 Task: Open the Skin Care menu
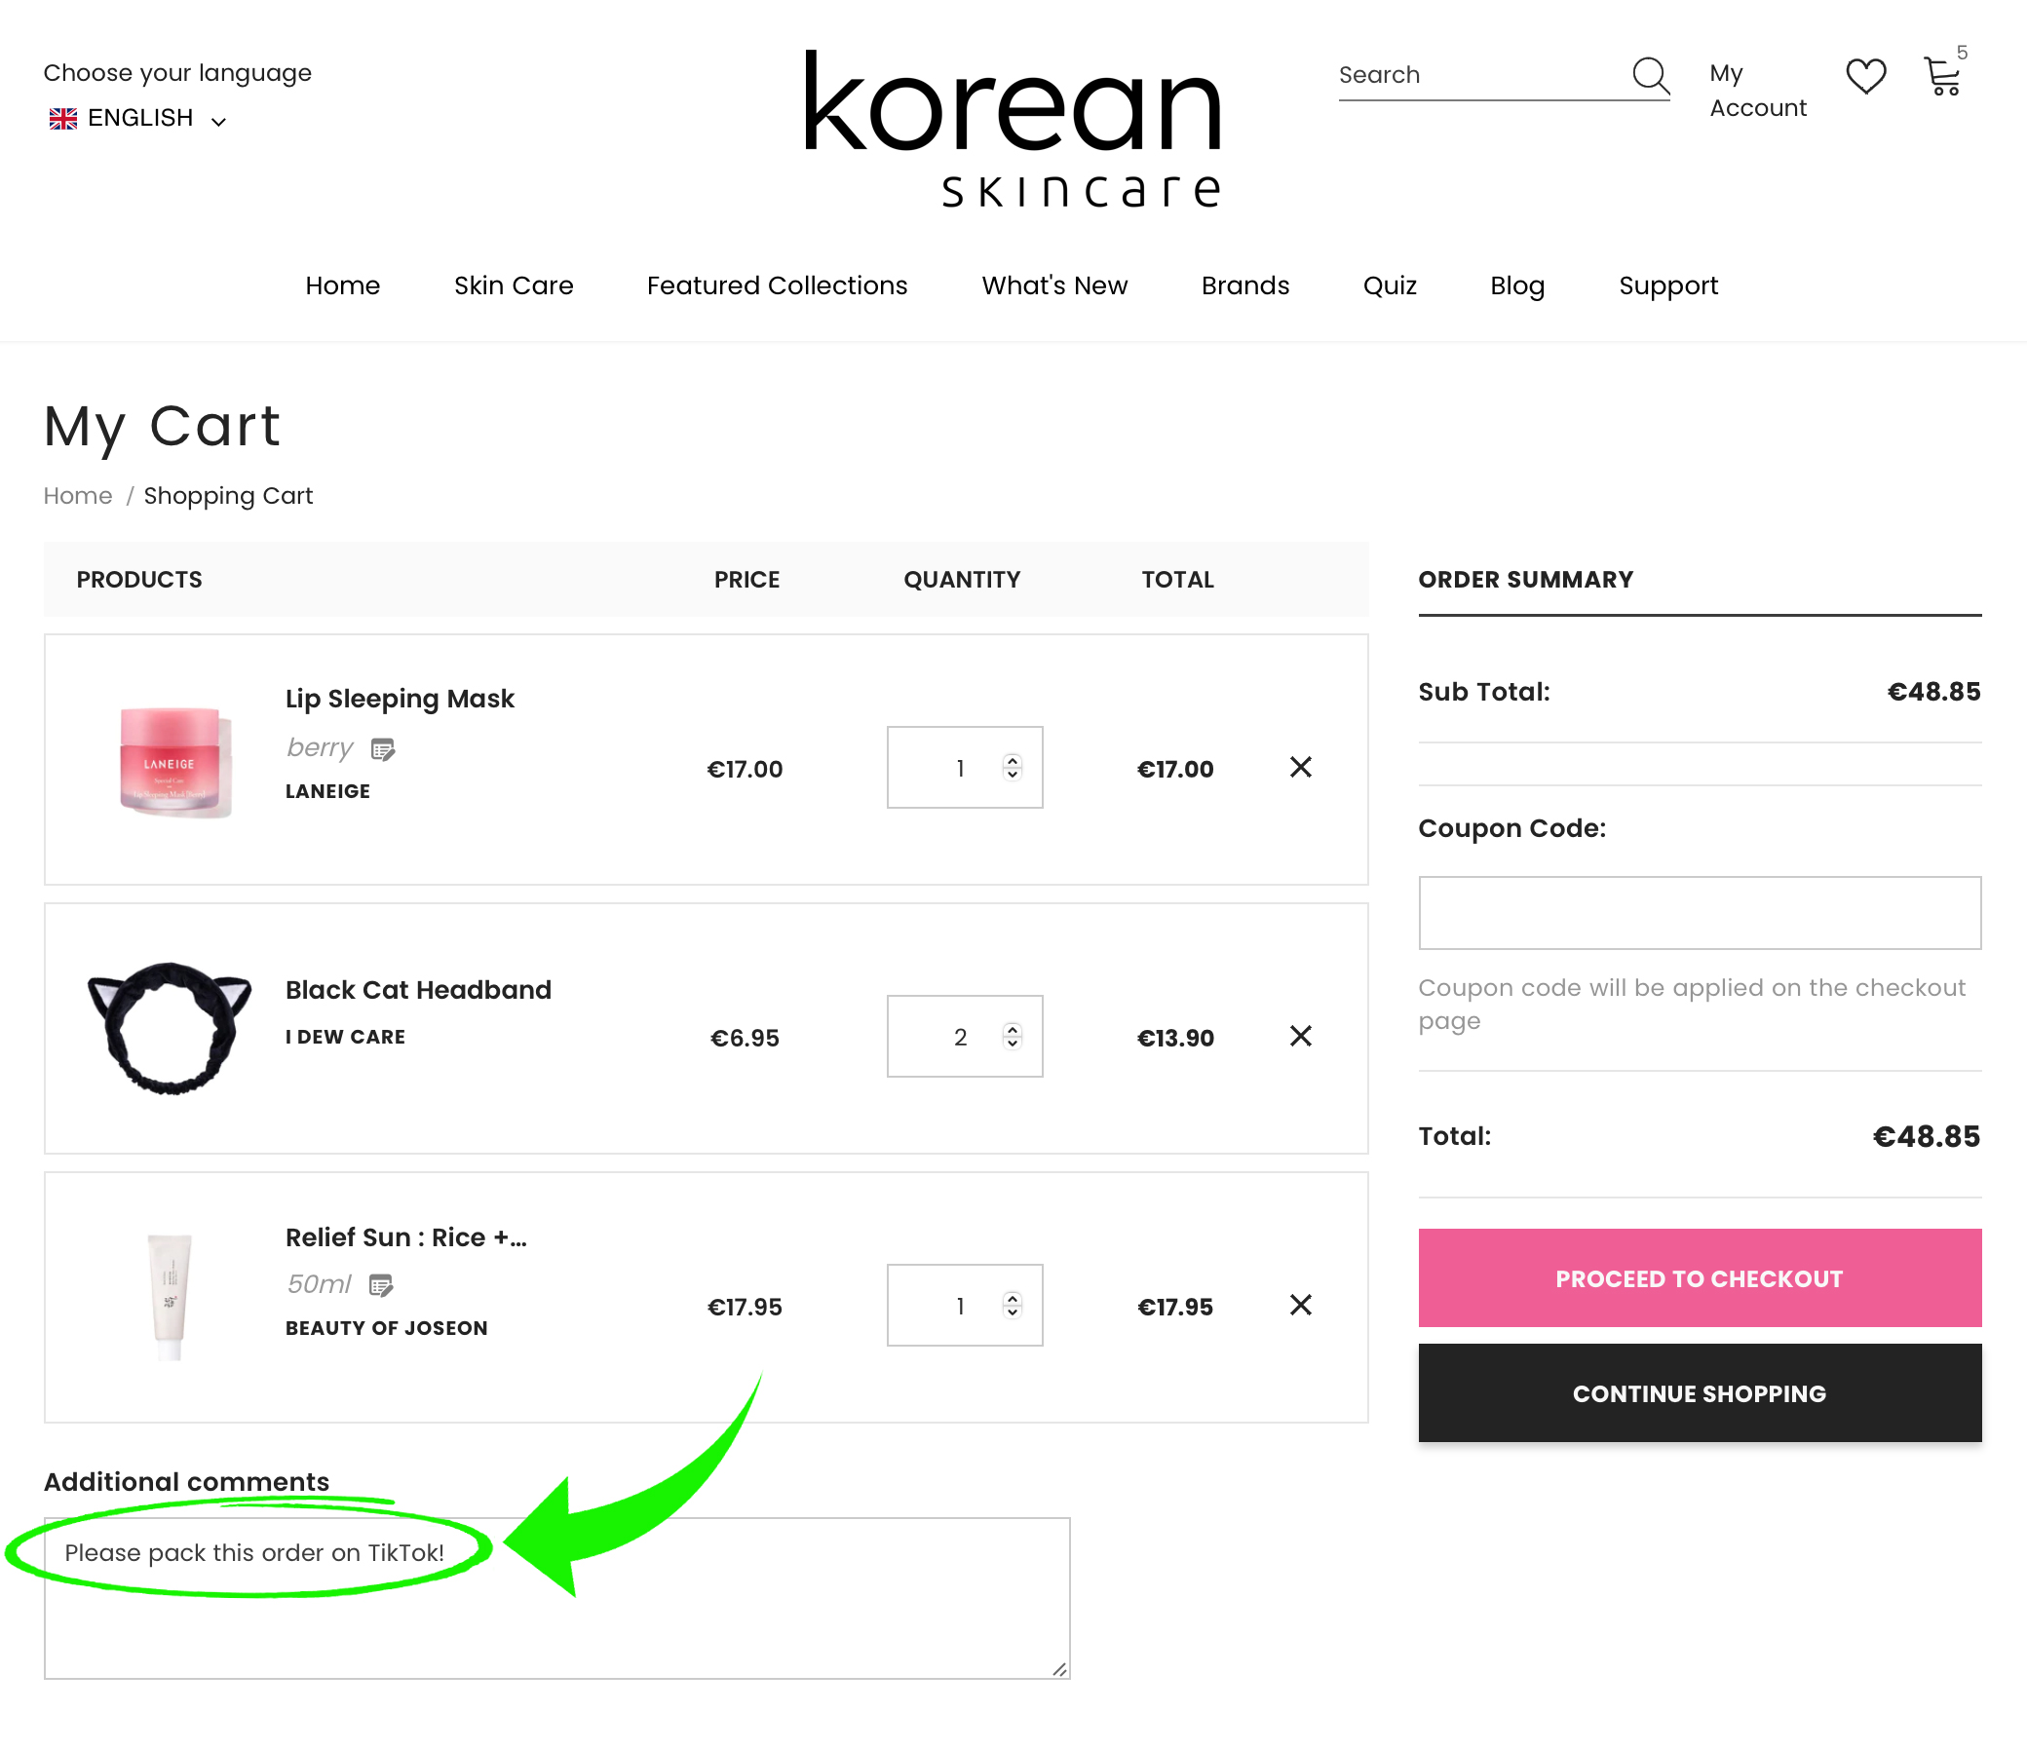coord(514,285)
